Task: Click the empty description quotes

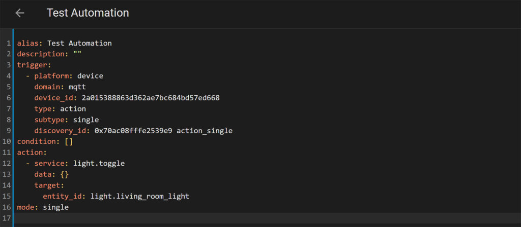Action: (77, 54)
